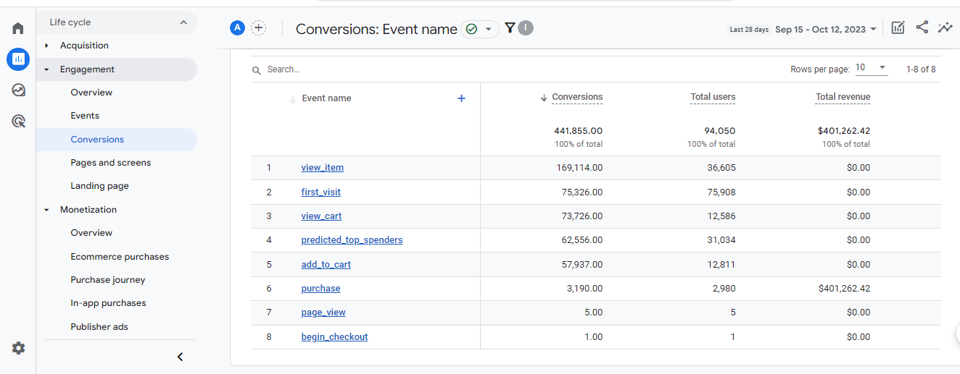Open Pages and screens report
Image resolution: width=960 pixels, height=374 pixels.
(x=111, y=163)
